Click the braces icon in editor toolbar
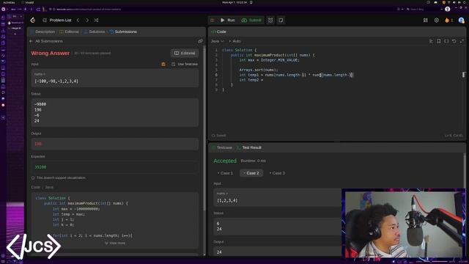 [446, 41]
